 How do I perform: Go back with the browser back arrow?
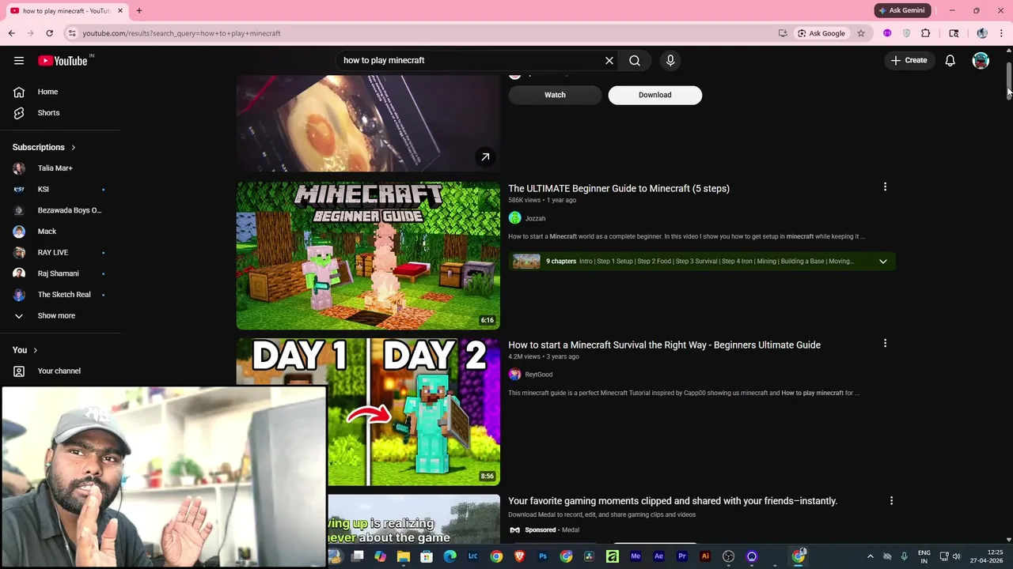click(11, 33)
